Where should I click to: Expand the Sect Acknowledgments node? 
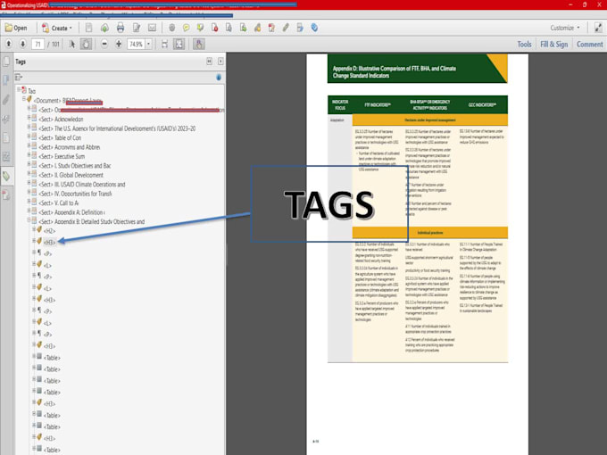tap(29, 118)
